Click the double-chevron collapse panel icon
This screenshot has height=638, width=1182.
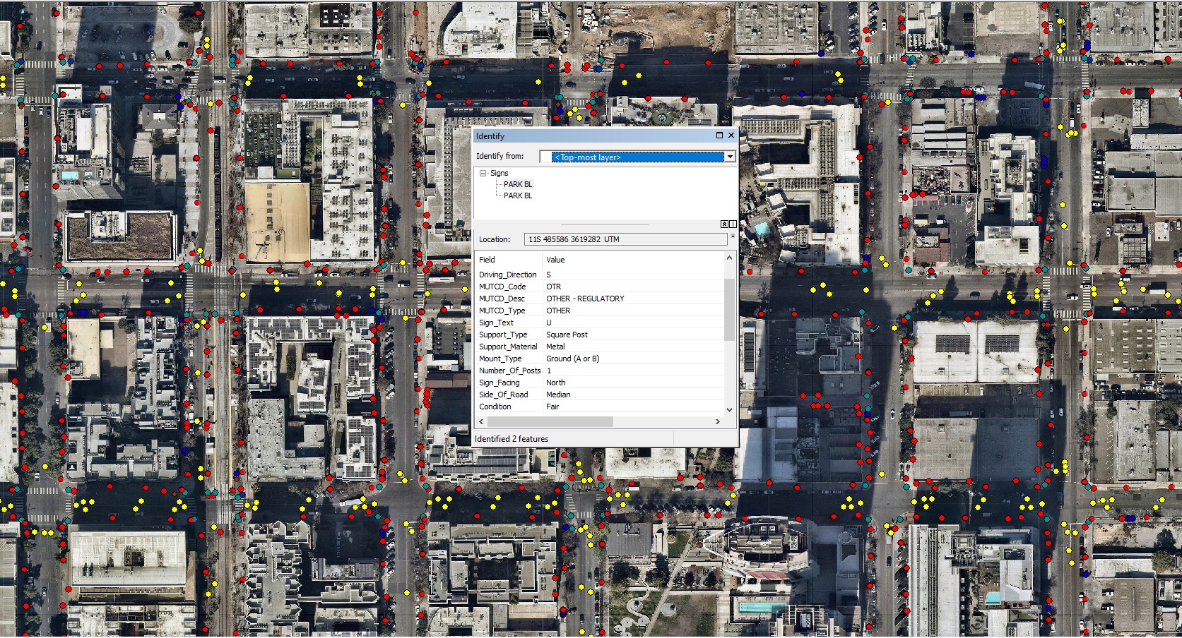click(724, 224)
